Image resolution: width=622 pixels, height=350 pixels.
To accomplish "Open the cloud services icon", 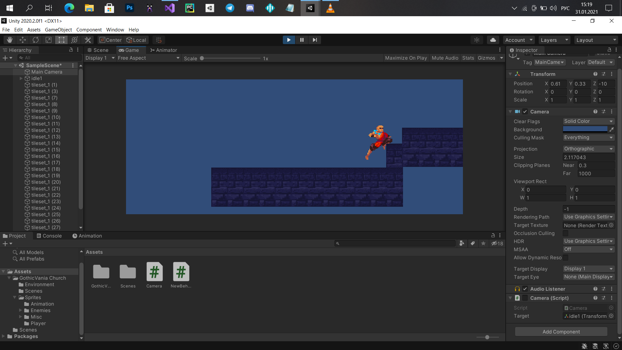I will (x=493, y=40).
